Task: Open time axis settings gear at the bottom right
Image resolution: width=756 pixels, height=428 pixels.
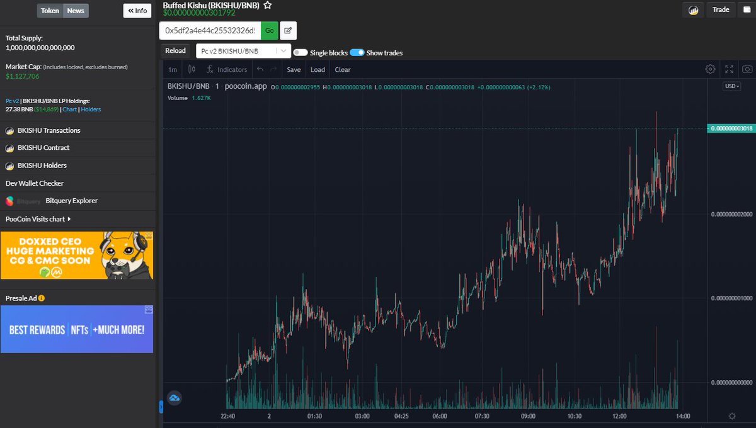Action: pos(731,416)
